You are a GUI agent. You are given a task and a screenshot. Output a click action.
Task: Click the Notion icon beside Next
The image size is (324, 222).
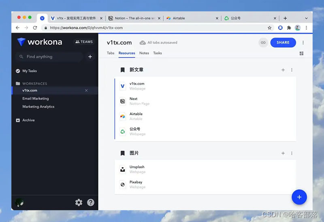tap(123, 101)
